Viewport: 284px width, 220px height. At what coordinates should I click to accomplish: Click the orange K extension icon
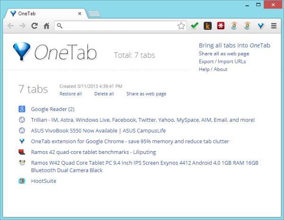click(x=207, y=26)
